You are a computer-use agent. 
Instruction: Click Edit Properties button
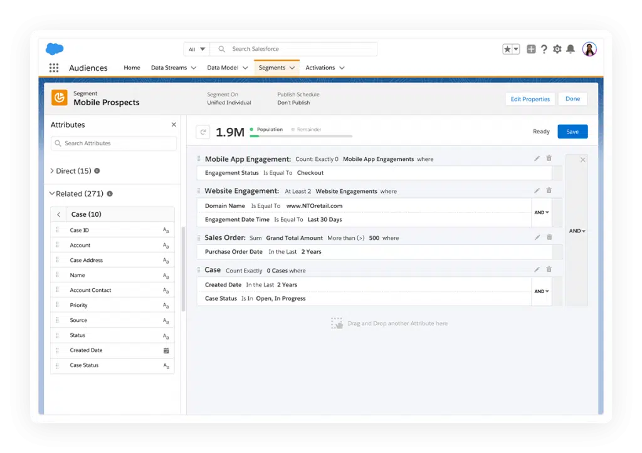point(530,99)
